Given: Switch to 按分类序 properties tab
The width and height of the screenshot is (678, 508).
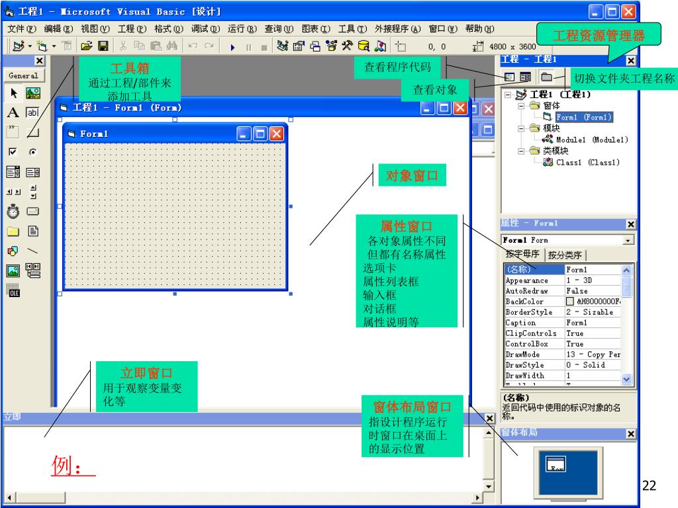Looking at the screenshot, I should [x=565, y=255].
